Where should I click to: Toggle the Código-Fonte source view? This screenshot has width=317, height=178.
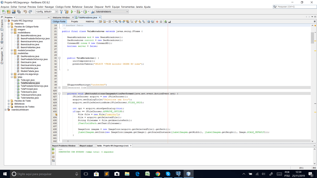tap(59, 22)
